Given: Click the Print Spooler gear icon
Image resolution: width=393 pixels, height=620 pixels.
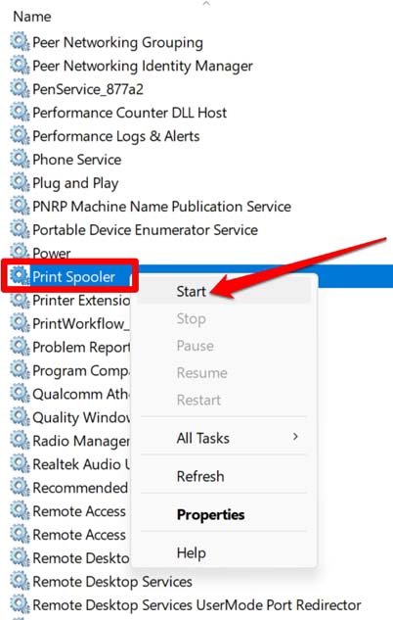Looking at the screenshot, I should click(20, 276).
